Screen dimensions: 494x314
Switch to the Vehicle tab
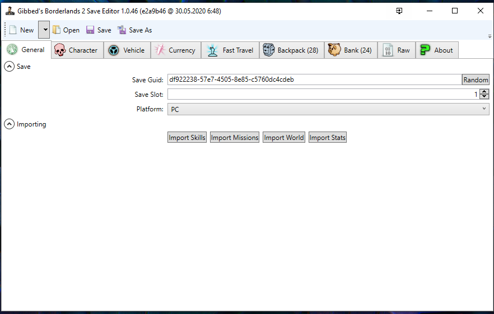tap(127, 50)
